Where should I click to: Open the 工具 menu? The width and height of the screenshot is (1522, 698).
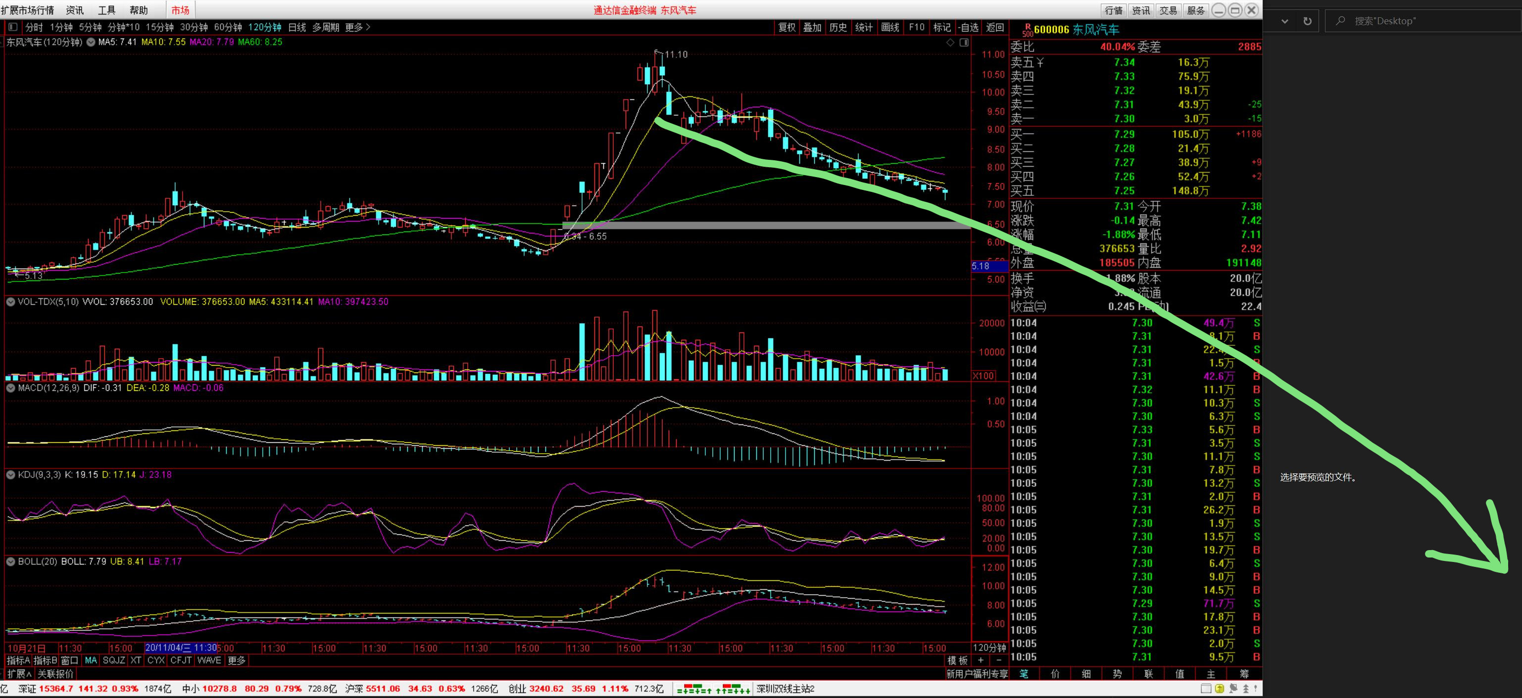[106, 10]
